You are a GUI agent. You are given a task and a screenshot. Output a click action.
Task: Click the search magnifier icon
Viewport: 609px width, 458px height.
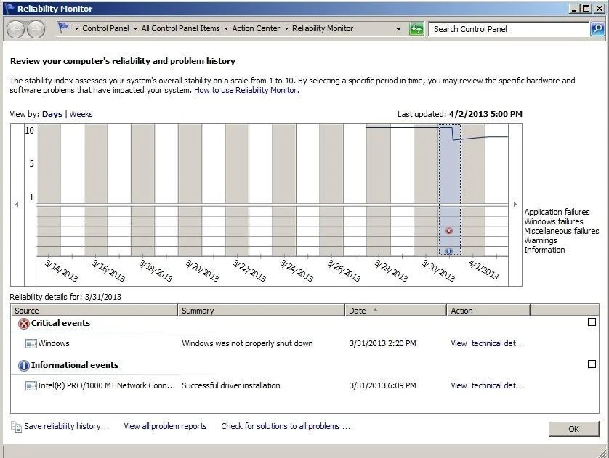pyautogui.click(x=597, y=29)
